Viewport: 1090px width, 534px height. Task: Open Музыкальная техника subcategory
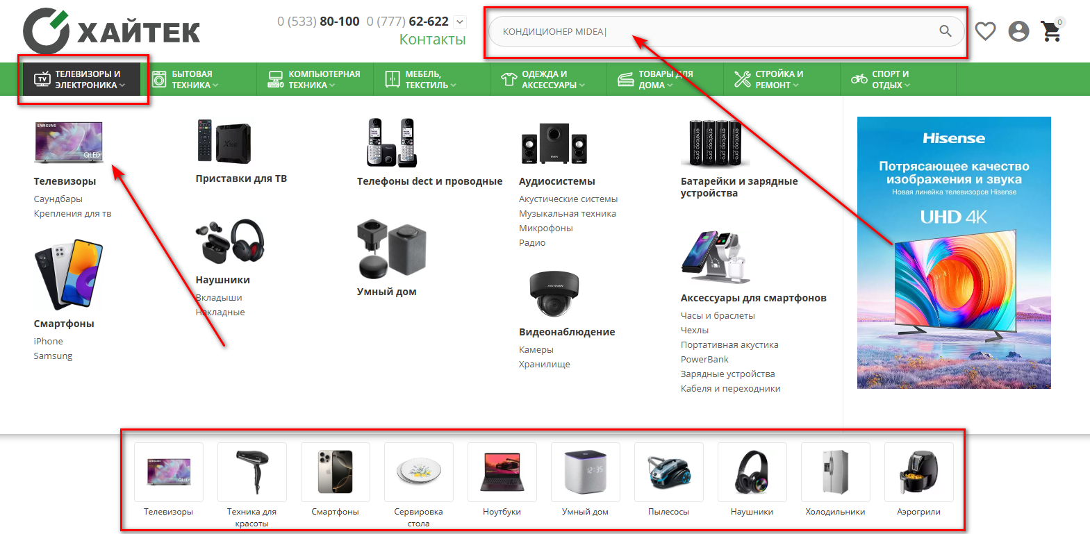tap(568, 214)
